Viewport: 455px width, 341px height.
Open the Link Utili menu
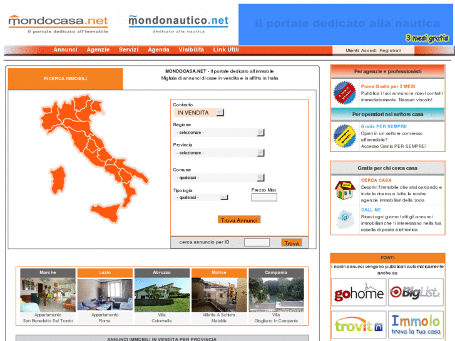pyautogui.click(x=226, y=49)
